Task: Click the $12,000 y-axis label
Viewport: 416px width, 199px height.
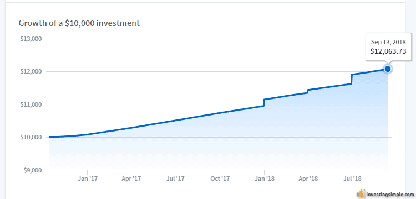Action: (31, 72)
